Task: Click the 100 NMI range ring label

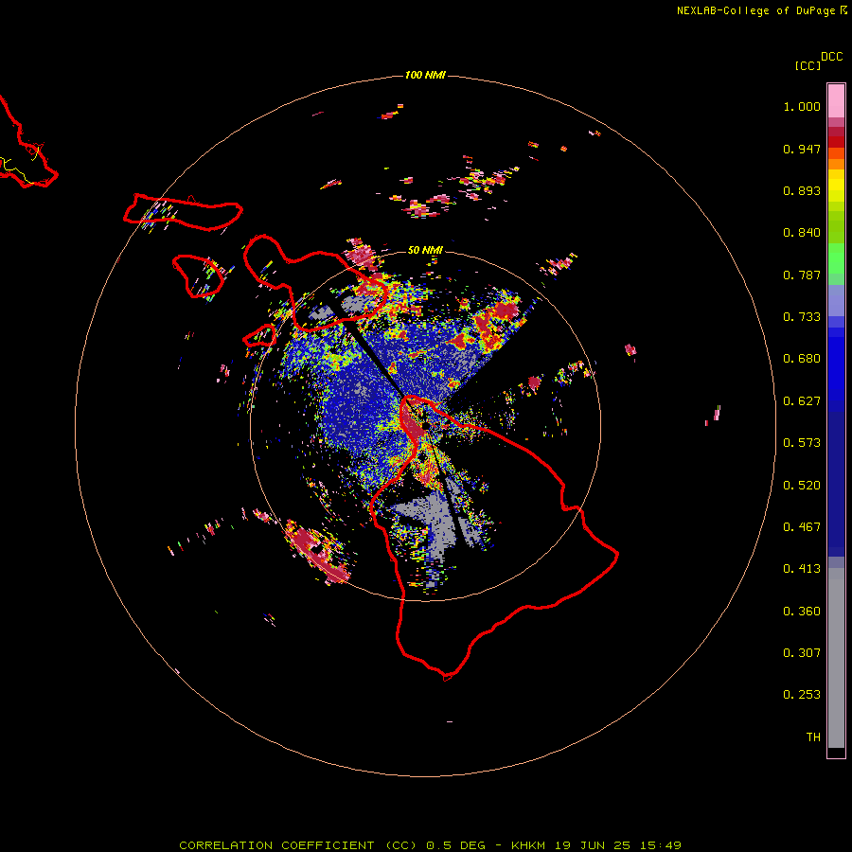Action: click(425, 75)
